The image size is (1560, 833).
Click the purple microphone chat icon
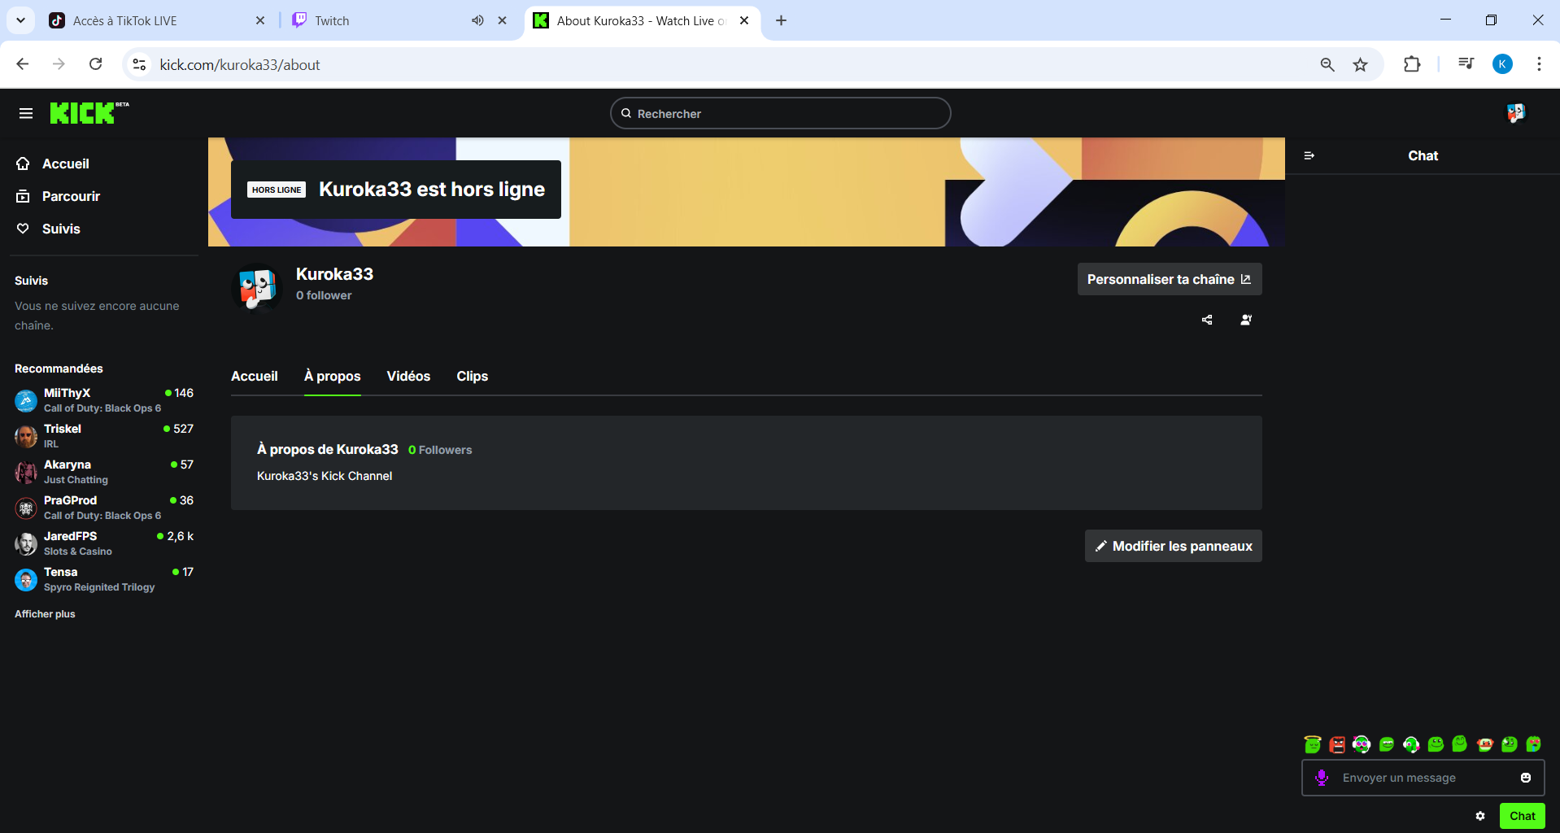(1323, 778)
